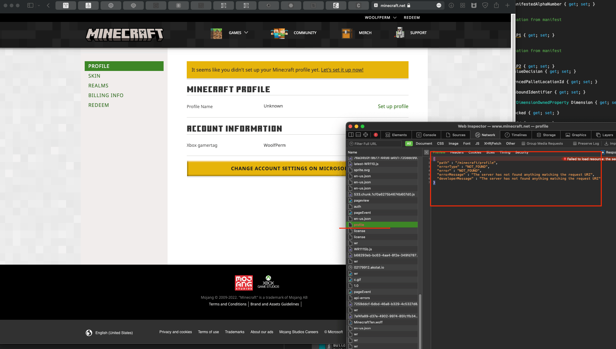Open the XHR/Fetch filter in Network panel
The width and height of the screenshot is (616, 349).
click(x=492, y=143)
